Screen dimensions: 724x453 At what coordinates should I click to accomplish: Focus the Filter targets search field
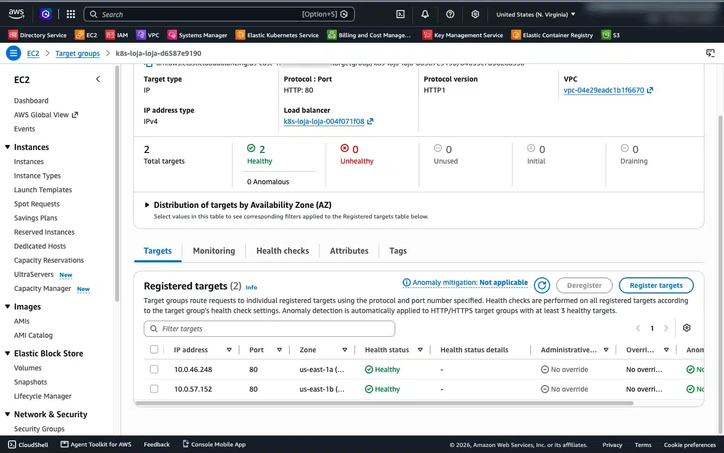coord(269,329)
